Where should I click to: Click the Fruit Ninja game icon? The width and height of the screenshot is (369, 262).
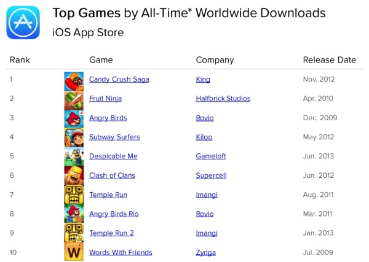[x=74, y=99]
